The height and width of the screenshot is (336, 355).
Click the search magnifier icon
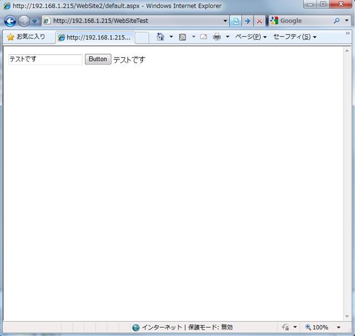(337, 21)
